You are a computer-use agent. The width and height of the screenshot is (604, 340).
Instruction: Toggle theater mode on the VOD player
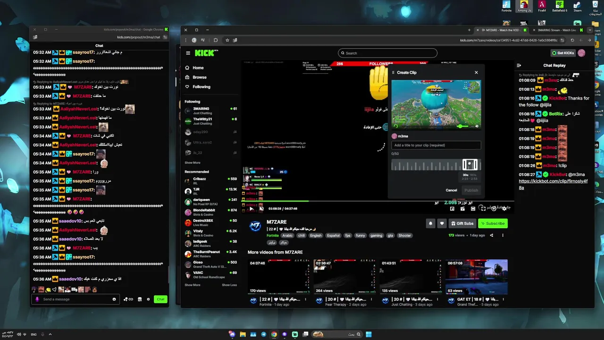pyautogui.click(x=473, y=209)
